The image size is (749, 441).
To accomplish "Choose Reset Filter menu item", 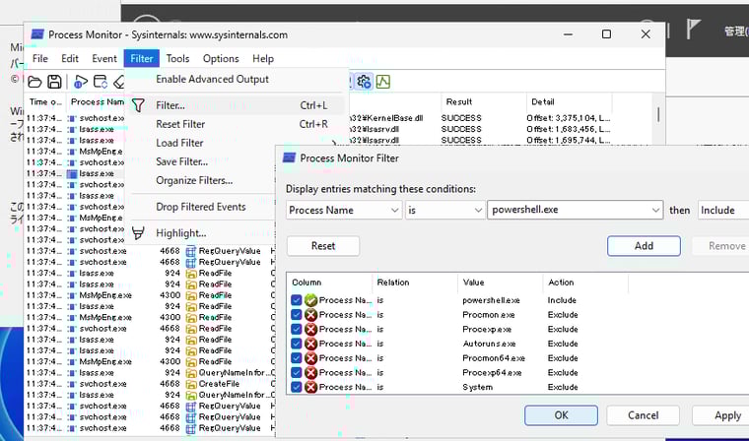I will click(236, 124).
